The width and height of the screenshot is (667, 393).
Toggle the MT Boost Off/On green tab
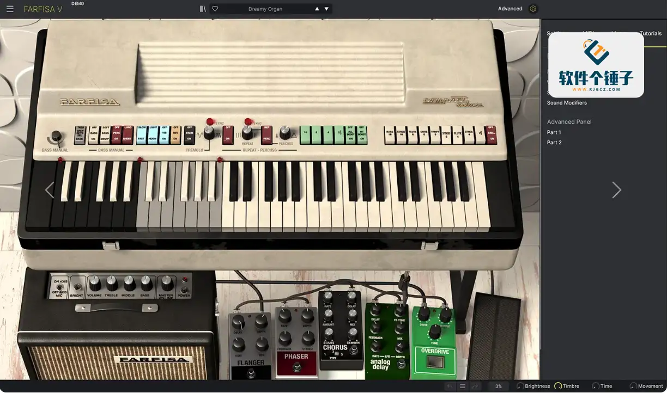point(362,135)
